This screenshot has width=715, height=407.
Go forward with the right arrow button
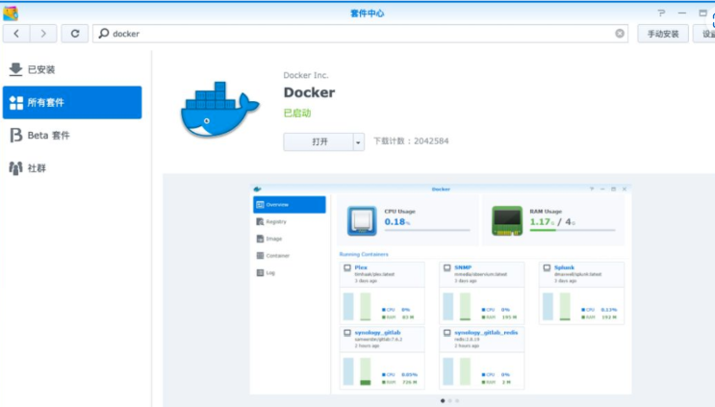click(43, 34)
